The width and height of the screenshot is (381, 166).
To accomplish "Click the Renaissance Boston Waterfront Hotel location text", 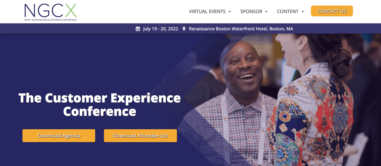I will (x=241, y=29).
